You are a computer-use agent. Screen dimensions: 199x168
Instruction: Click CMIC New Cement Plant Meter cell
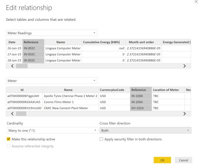[x=71, y=108]
